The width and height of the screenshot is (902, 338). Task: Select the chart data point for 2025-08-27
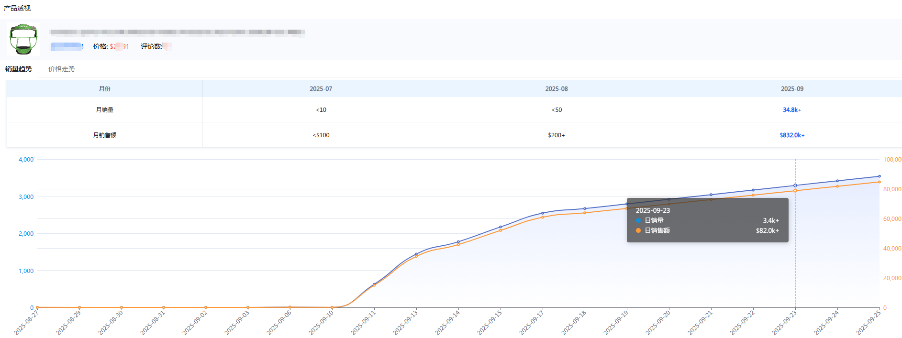pos(37,307)
